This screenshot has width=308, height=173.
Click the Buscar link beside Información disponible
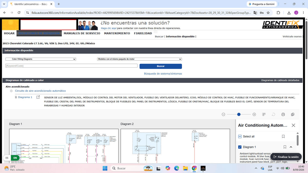[159, 36]
